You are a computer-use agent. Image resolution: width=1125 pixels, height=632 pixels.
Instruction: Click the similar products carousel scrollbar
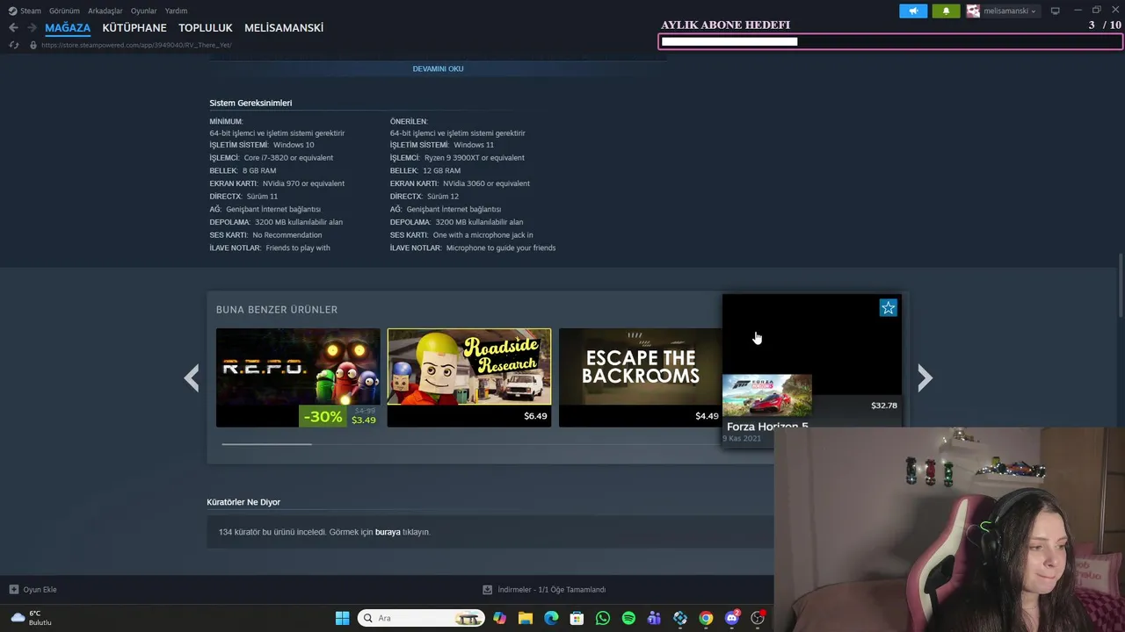coord(266,444)
